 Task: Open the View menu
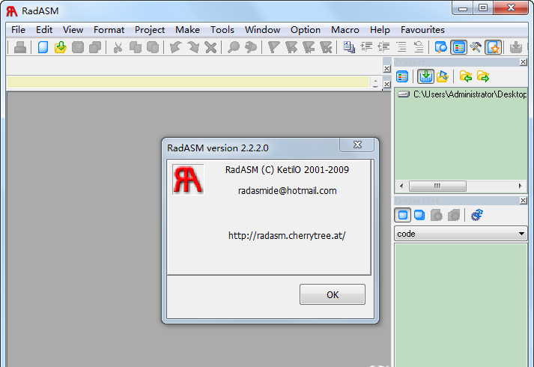point(73,30)
